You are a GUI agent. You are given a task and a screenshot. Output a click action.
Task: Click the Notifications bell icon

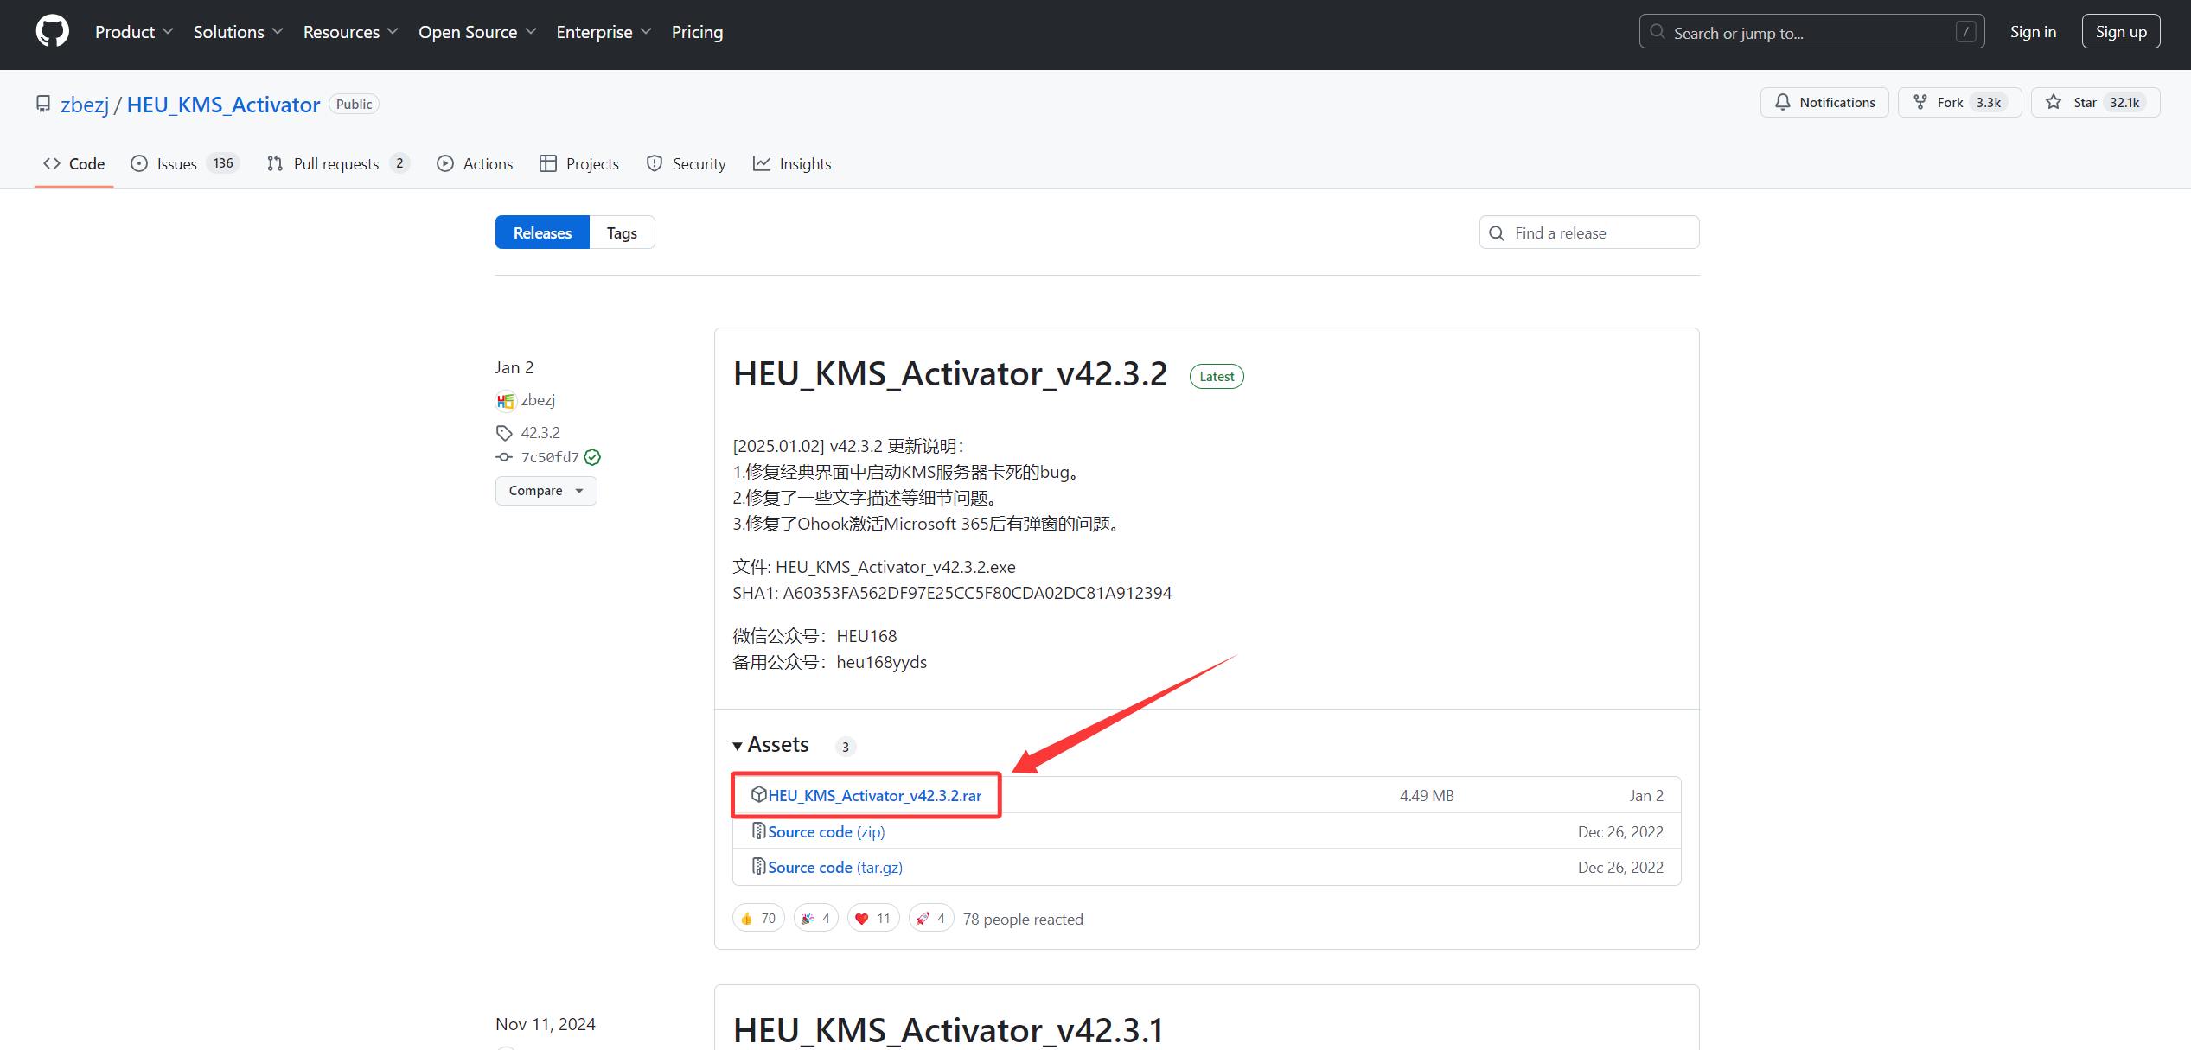pos(1783,102)
